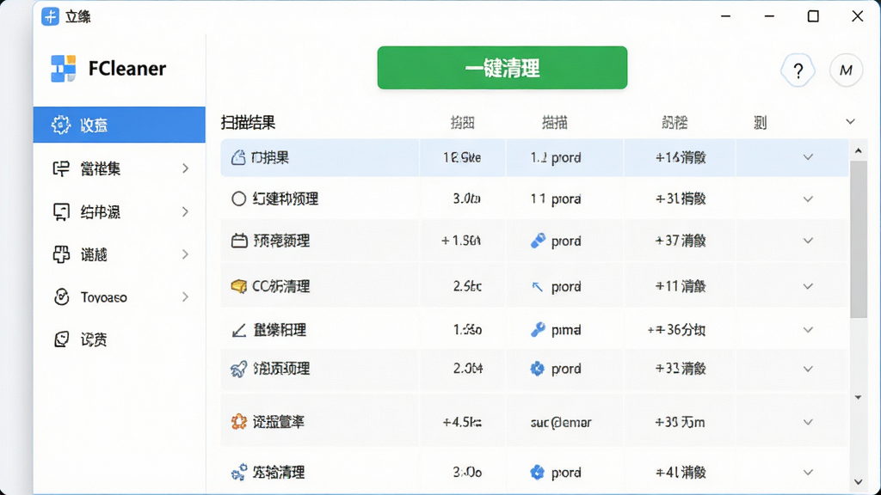
Task: Click the calendar icon in the +1.8 row
Action: point(239,241)
